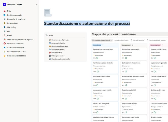This screenshot has width=168, height=122.
Task: Go to Fatturazione page
Action: click(12, 23)
